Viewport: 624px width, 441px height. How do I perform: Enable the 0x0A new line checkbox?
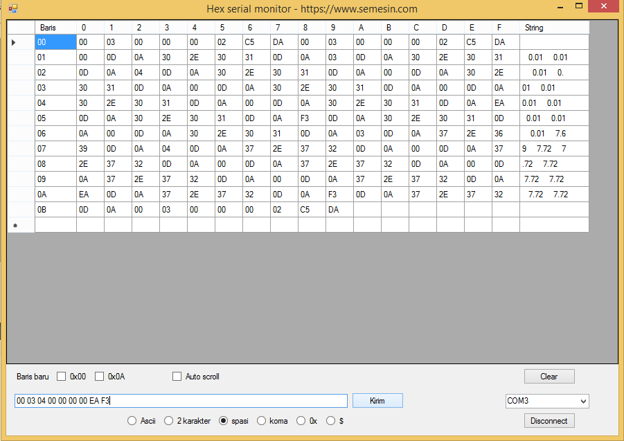(x=99, y=377)
